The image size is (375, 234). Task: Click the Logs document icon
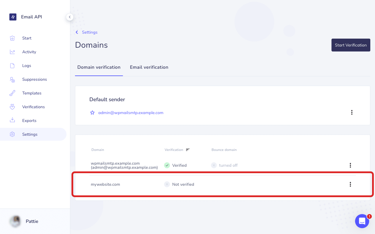(12, 66)
